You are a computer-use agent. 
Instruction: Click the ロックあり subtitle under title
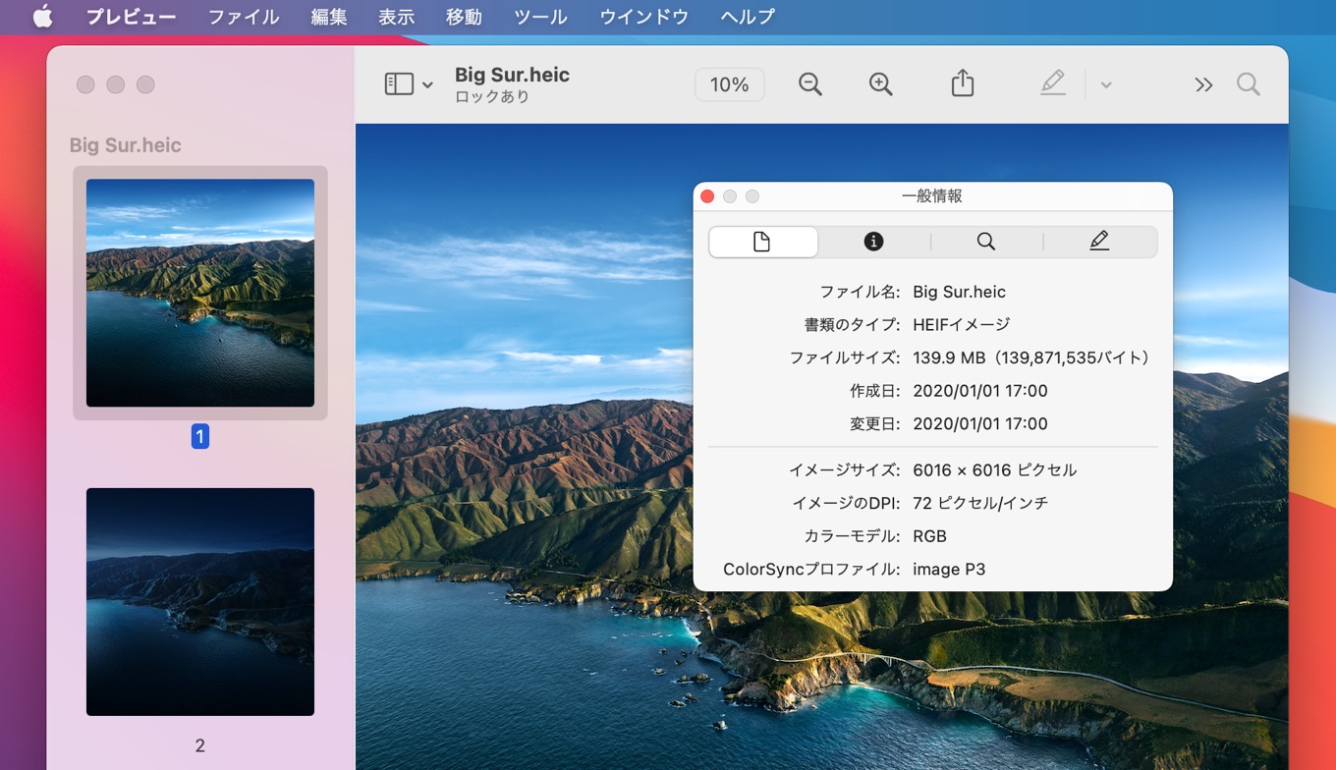492,96
